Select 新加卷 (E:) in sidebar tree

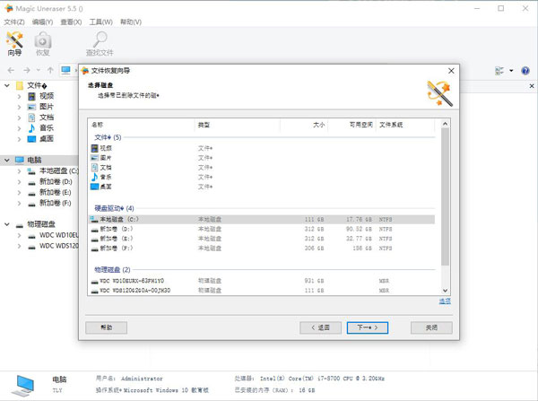pos(56,192)
